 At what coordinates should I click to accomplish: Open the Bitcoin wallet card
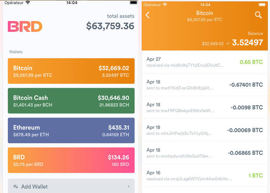coord(71,71)
